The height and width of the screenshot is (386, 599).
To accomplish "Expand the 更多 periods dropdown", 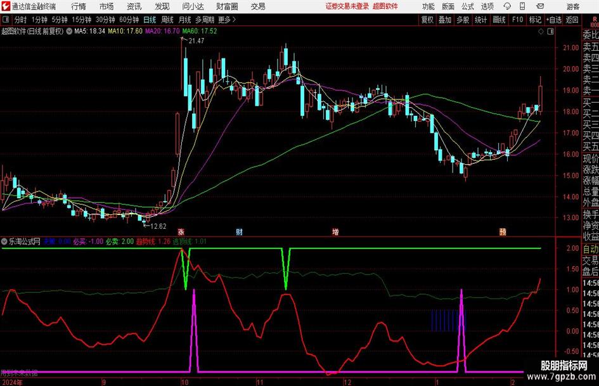I will (x=227, y=20).
